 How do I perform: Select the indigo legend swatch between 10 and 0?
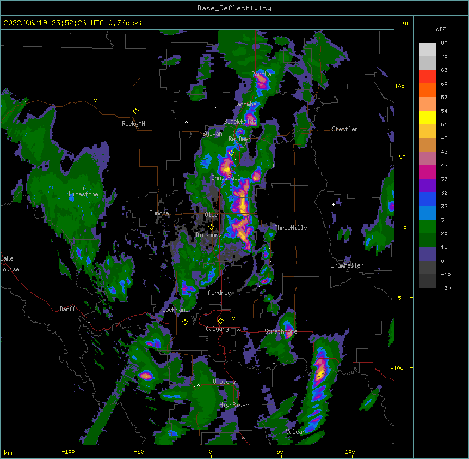point(428,254)
